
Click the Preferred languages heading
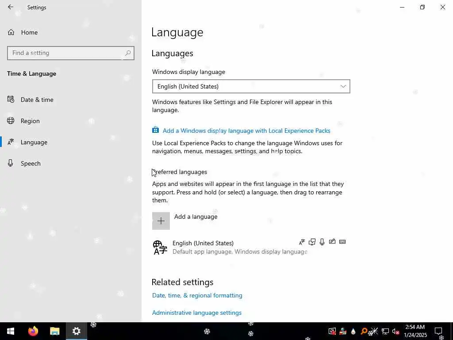point(180,172)
